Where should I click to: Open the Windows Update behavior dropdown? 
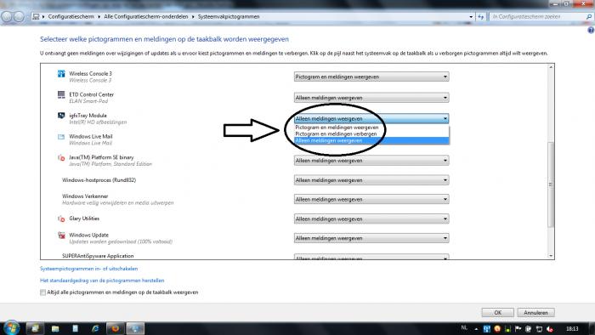(371, 238)
